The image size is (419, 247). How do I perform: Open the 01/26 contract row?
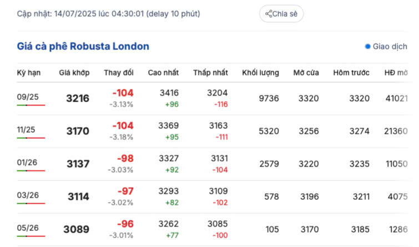[26, 162]
